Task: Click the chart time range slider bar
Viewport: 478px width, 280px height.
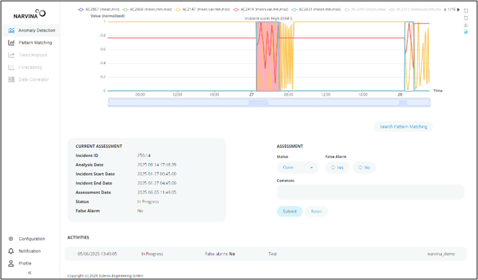Action: [269, 103]
